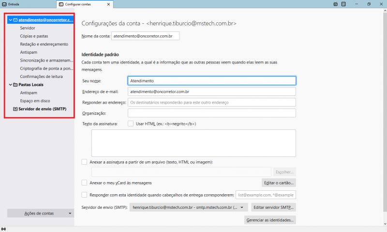The width and height of the screenshot is (387, 232).
Task: Select the atendimento@oncorretor account entry
Action: tap(41, 20)
